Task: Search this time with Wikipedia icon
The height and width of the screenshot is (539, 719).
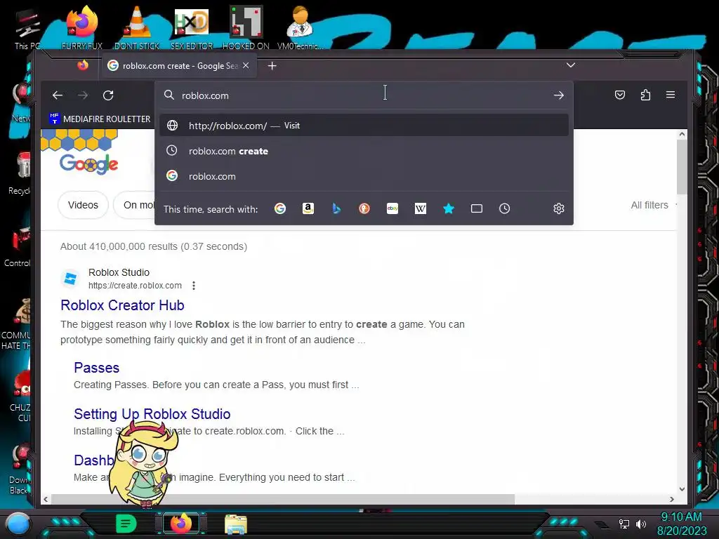Action: pos(421,208)
